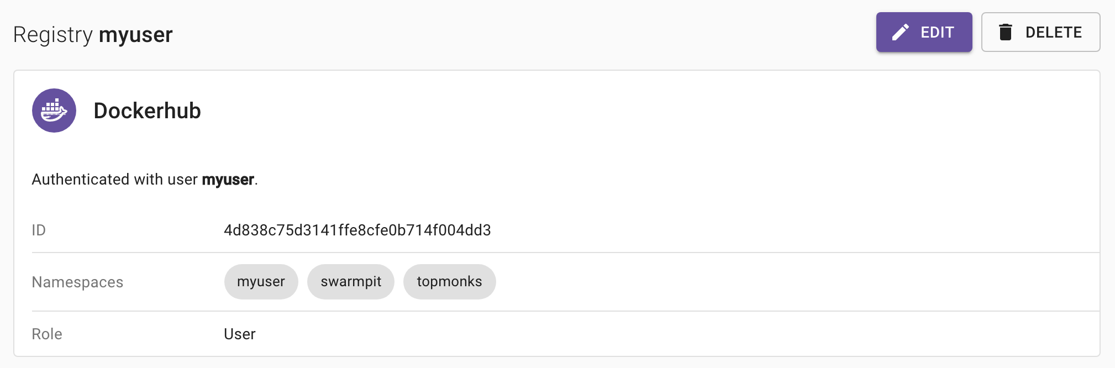Click the ID row label
The height and width of the screenshot is (368, 1115).
pos(38,230)
